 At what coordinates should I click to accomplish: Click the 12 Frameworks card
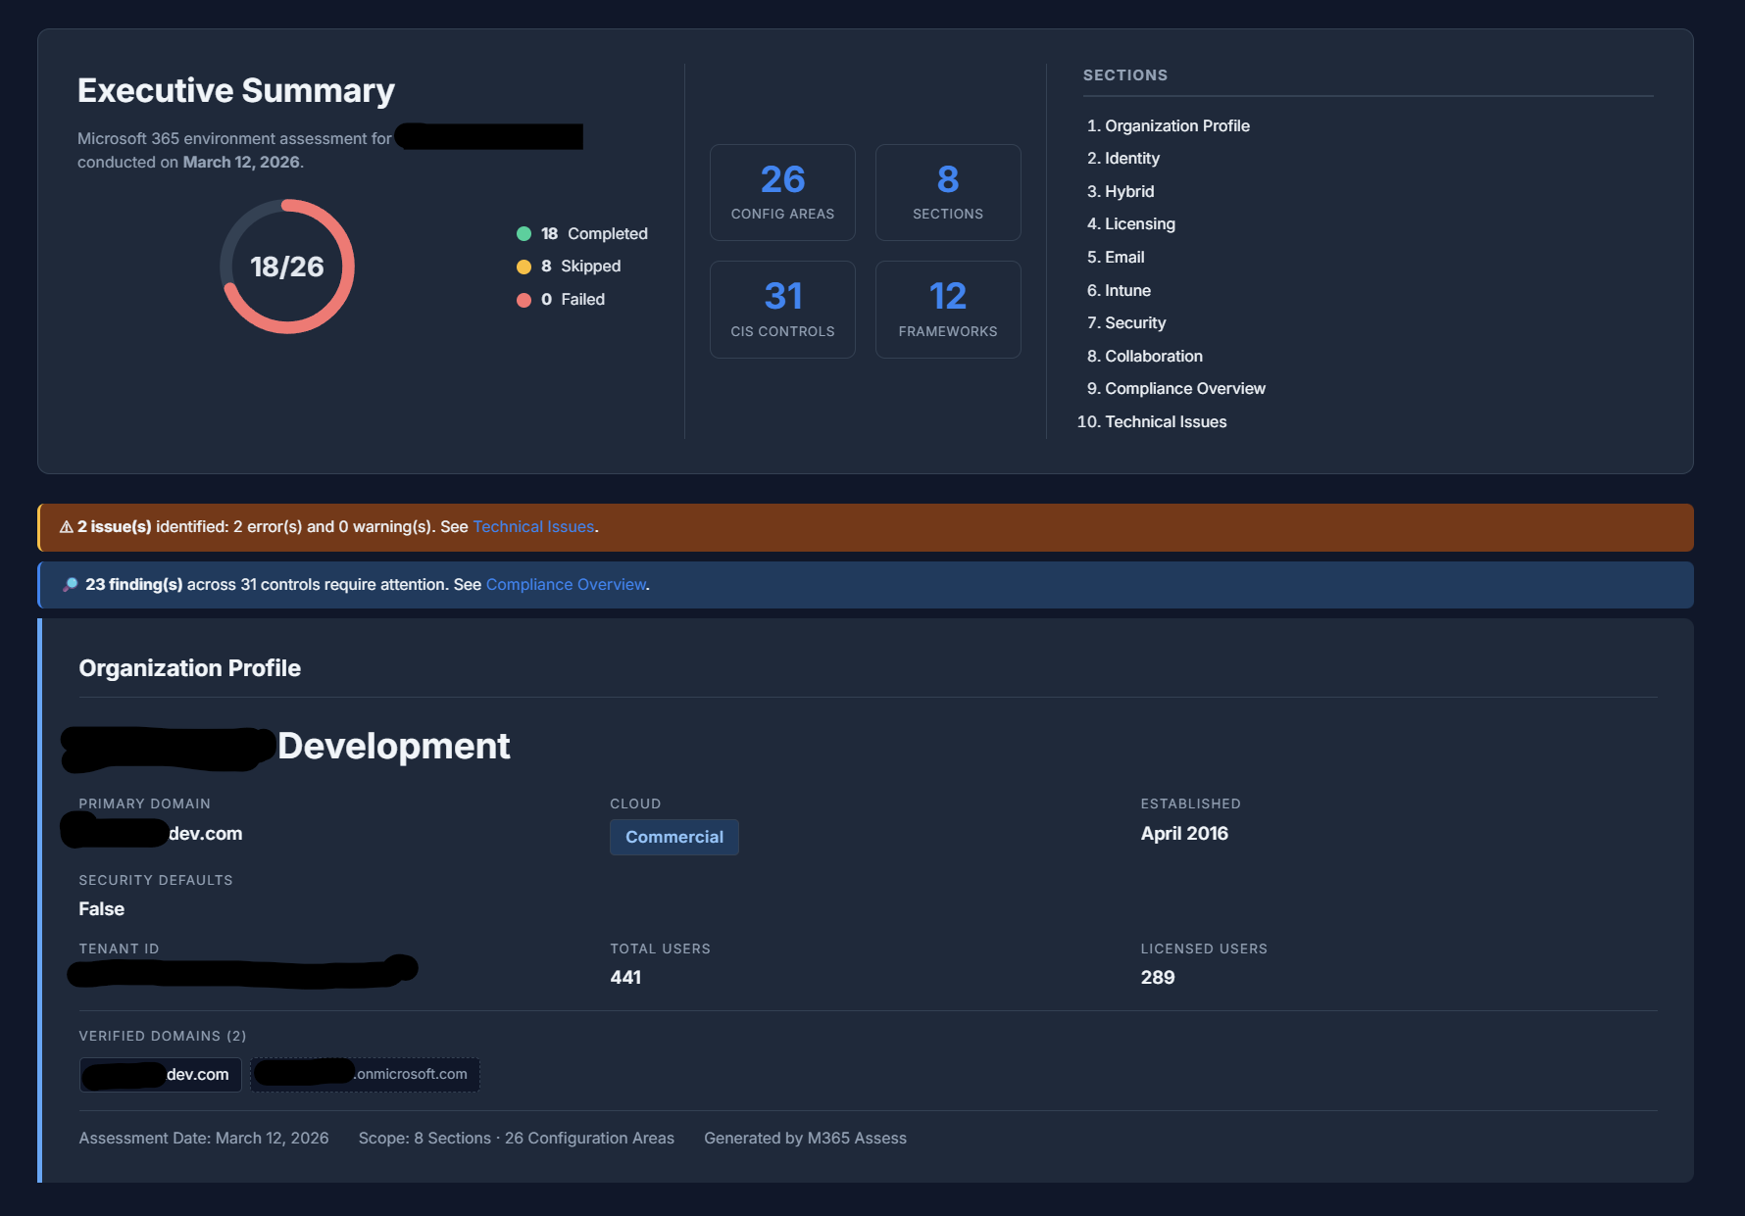[947, 309]
